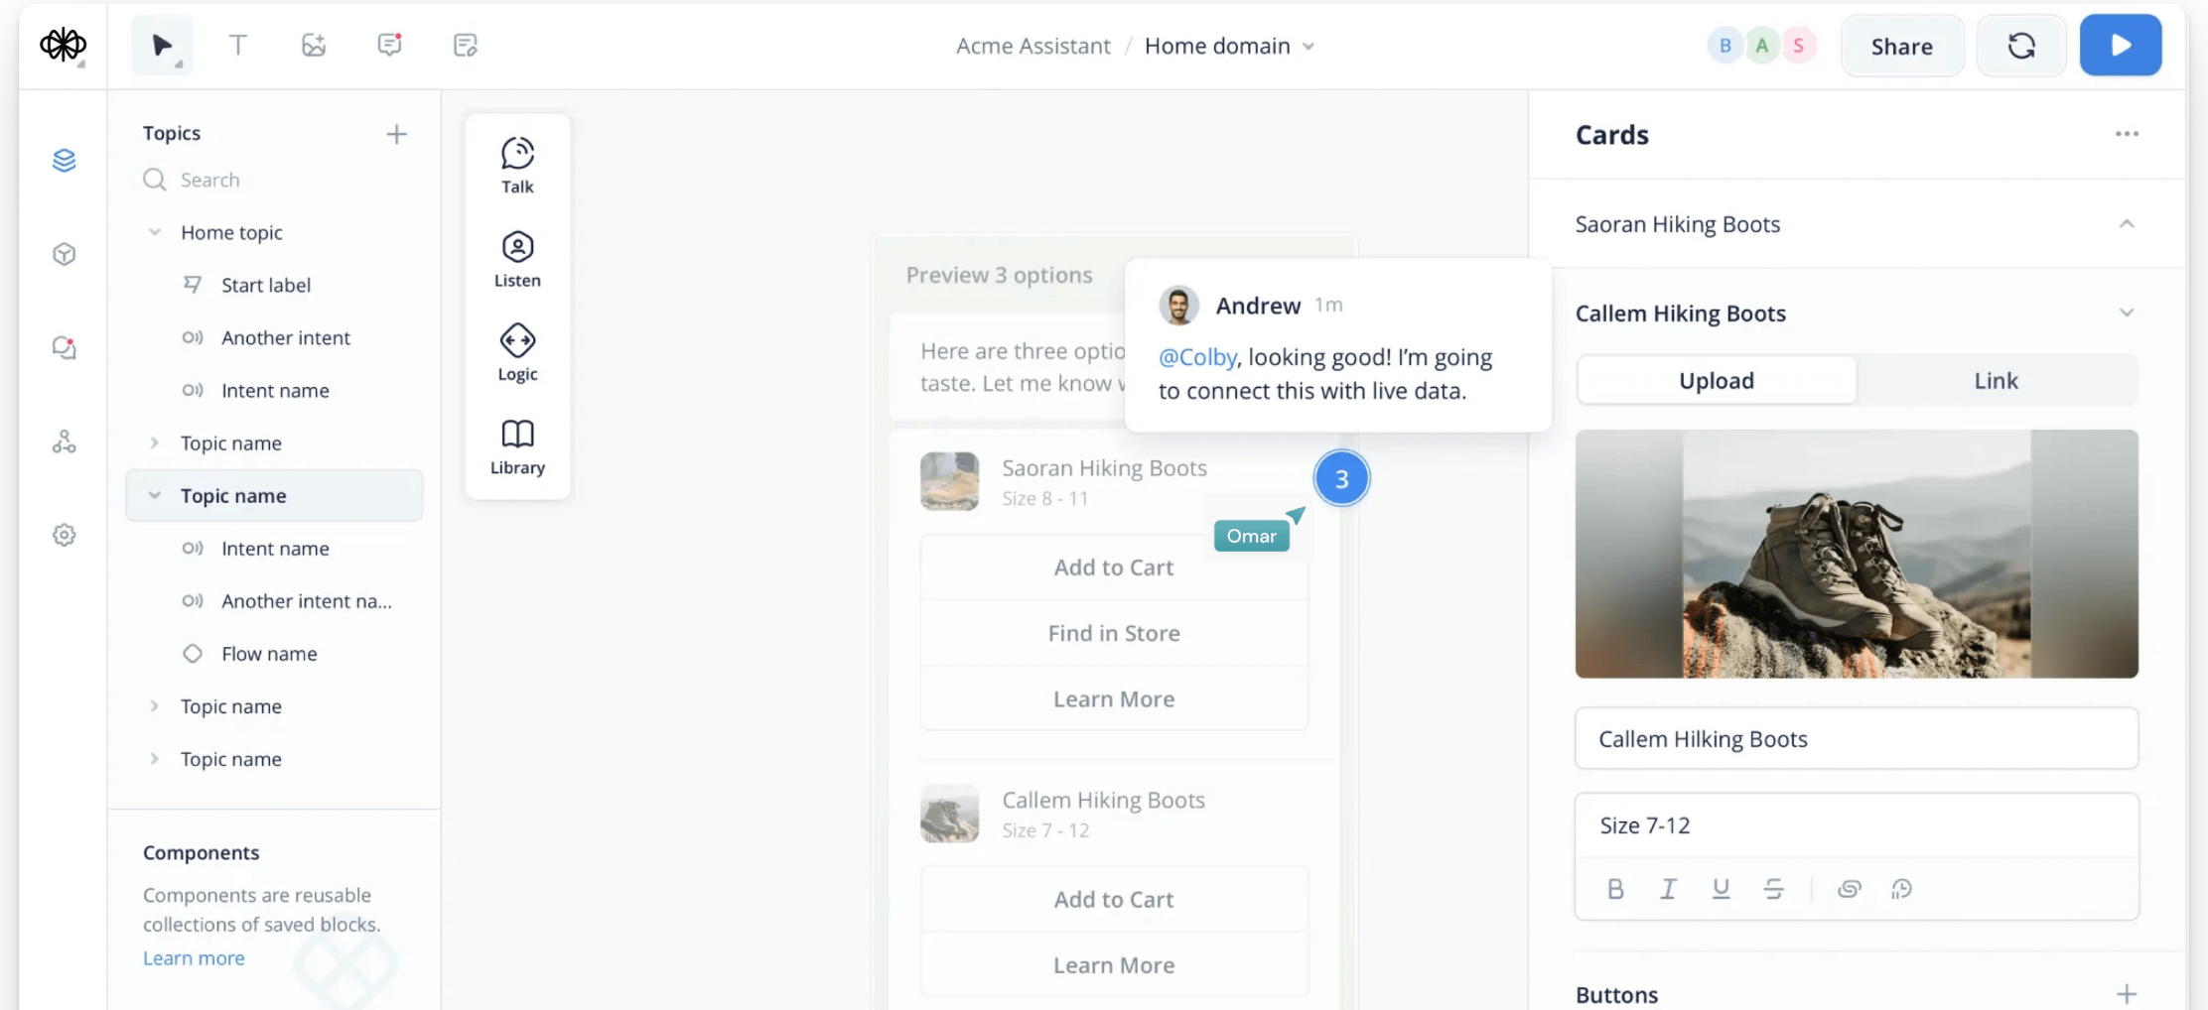This screenshot has height=1010, width=2208.
Task: Run the assistant with play button
Action: click(x=2121, y=46)
